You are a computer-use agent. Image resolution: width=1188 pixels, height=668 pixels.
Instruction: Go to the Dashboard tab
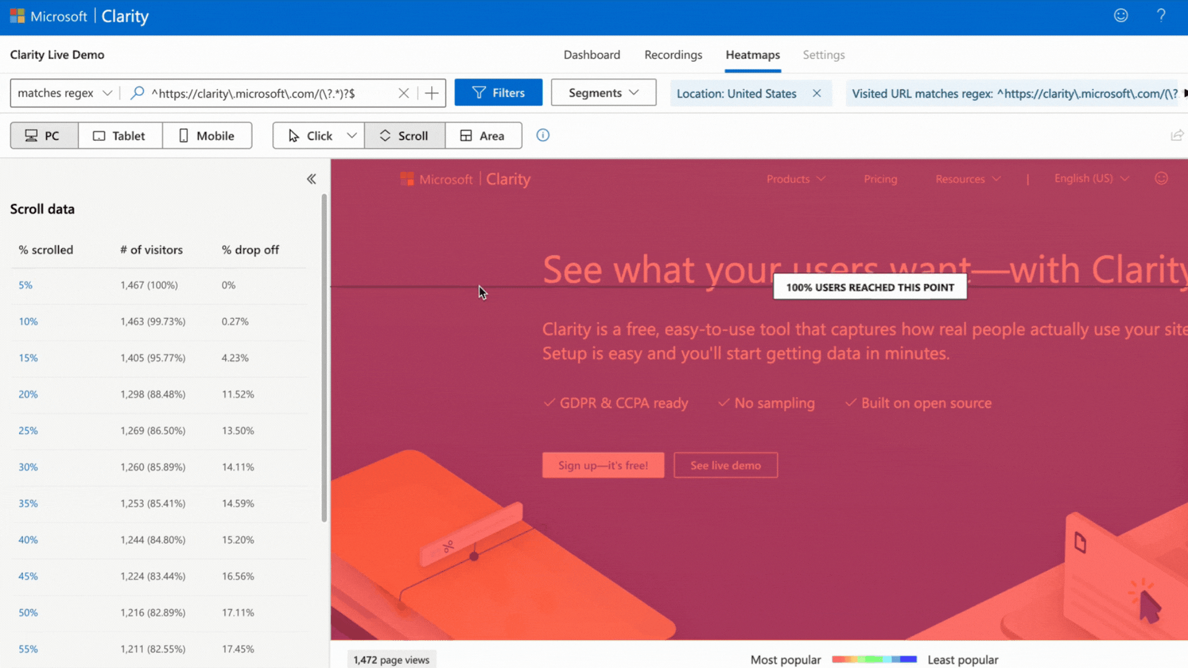592,54
